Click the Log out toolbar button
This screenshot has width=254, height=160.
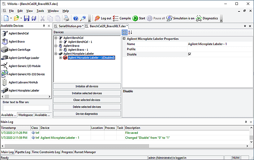click(103, 18)
